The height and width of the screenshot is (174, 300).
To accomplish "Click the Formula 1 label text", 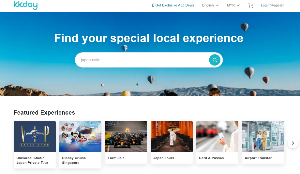I will 116,158.
